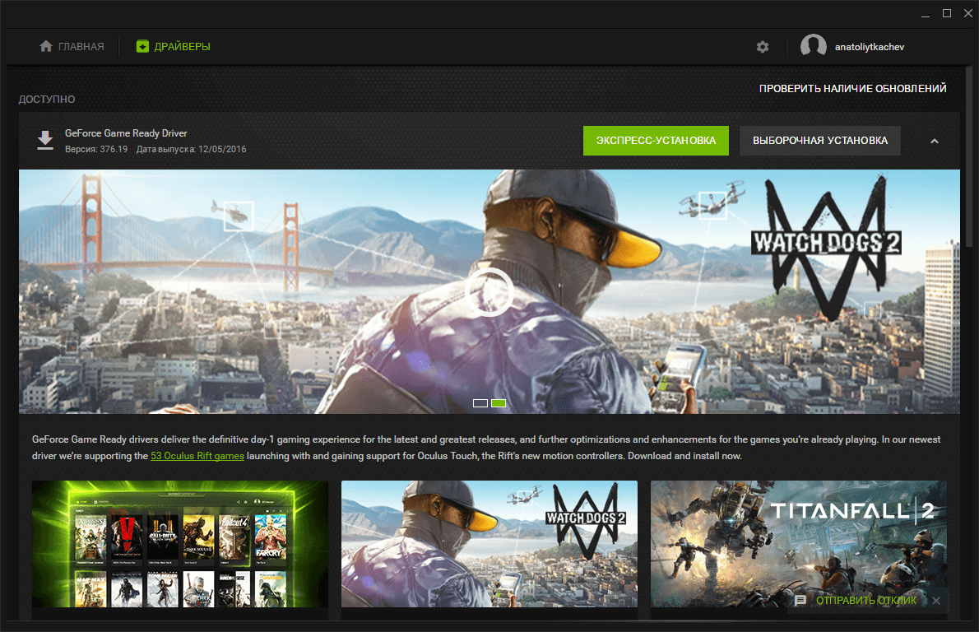The image size is (979, 632).
Task: Collapse the driver details using the chevron
Action: coord(935,141)
